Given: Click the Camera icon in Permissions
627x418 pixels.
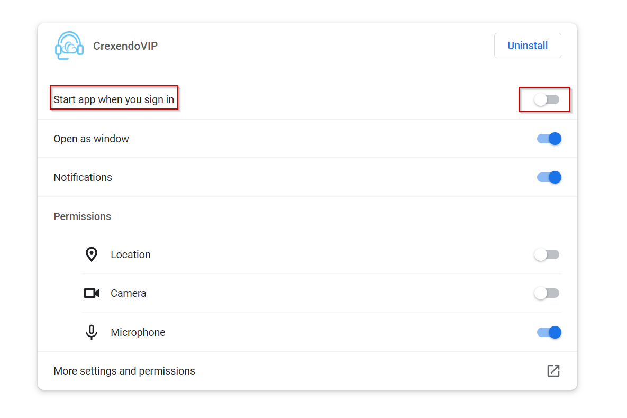Looking at the screenshot, I should point(92,293).
